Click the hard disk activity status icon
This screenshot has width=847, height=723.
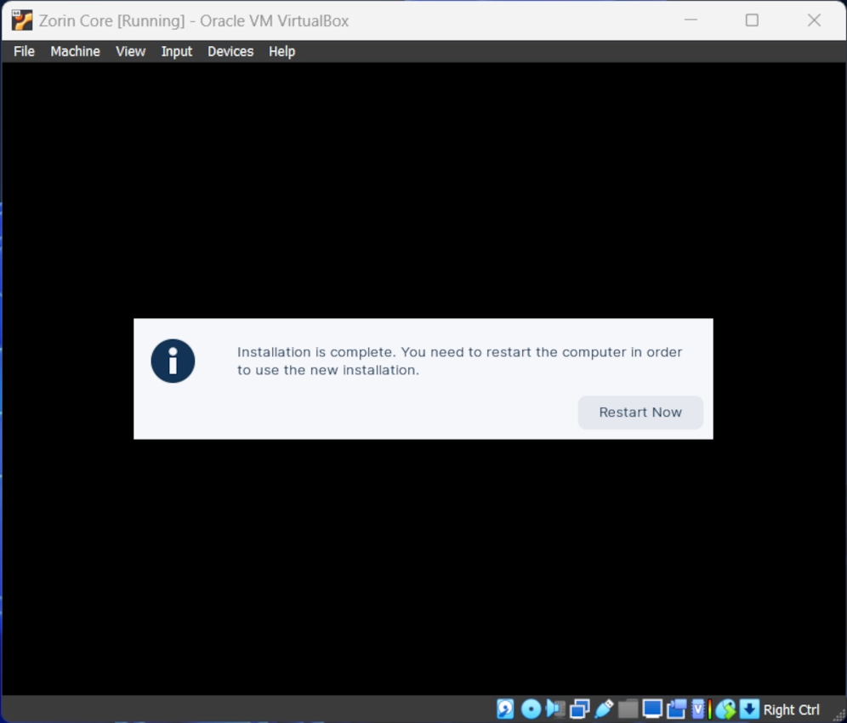tap(505, 709)
